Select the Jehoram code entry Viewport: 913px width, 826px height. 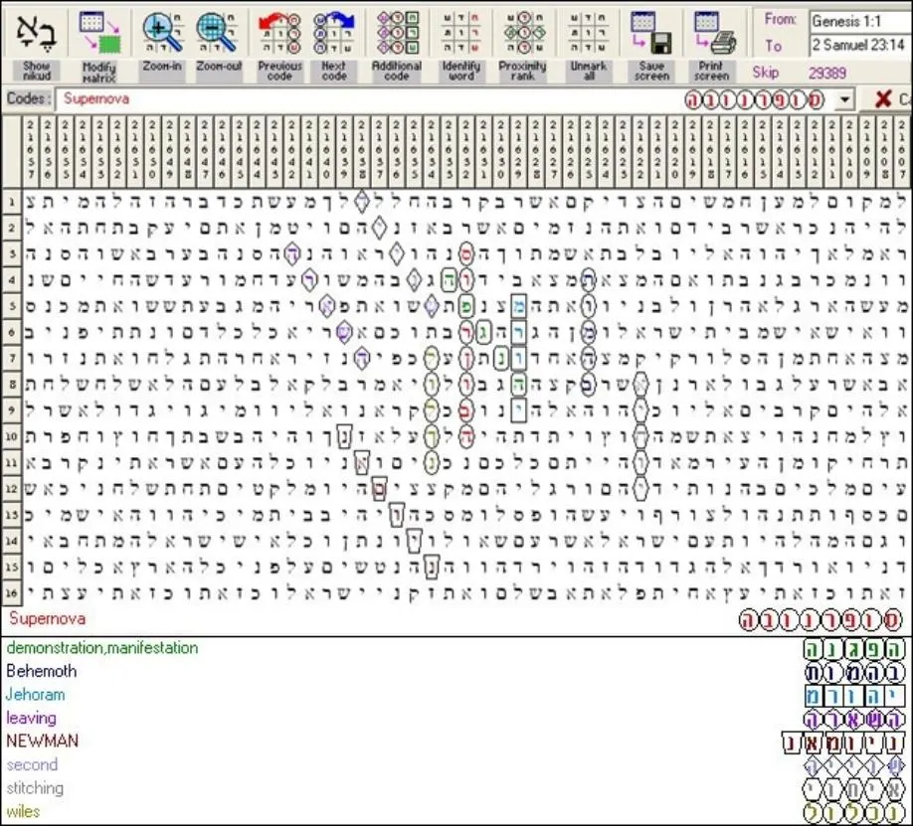(36, 695)
